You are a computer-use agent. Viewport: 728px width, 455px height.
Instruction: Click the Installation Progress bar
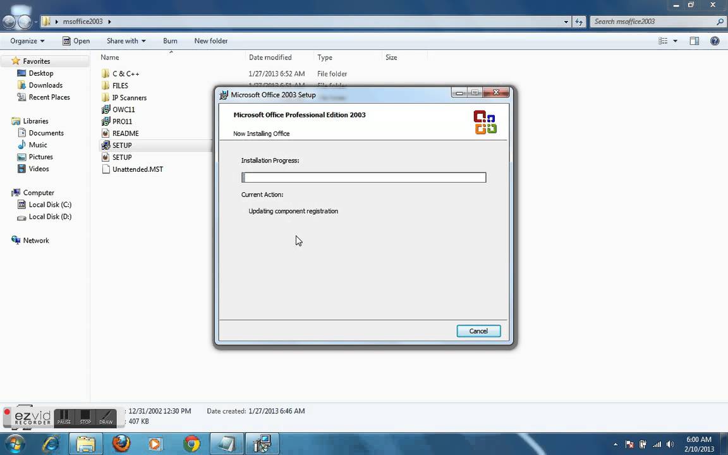363,178
